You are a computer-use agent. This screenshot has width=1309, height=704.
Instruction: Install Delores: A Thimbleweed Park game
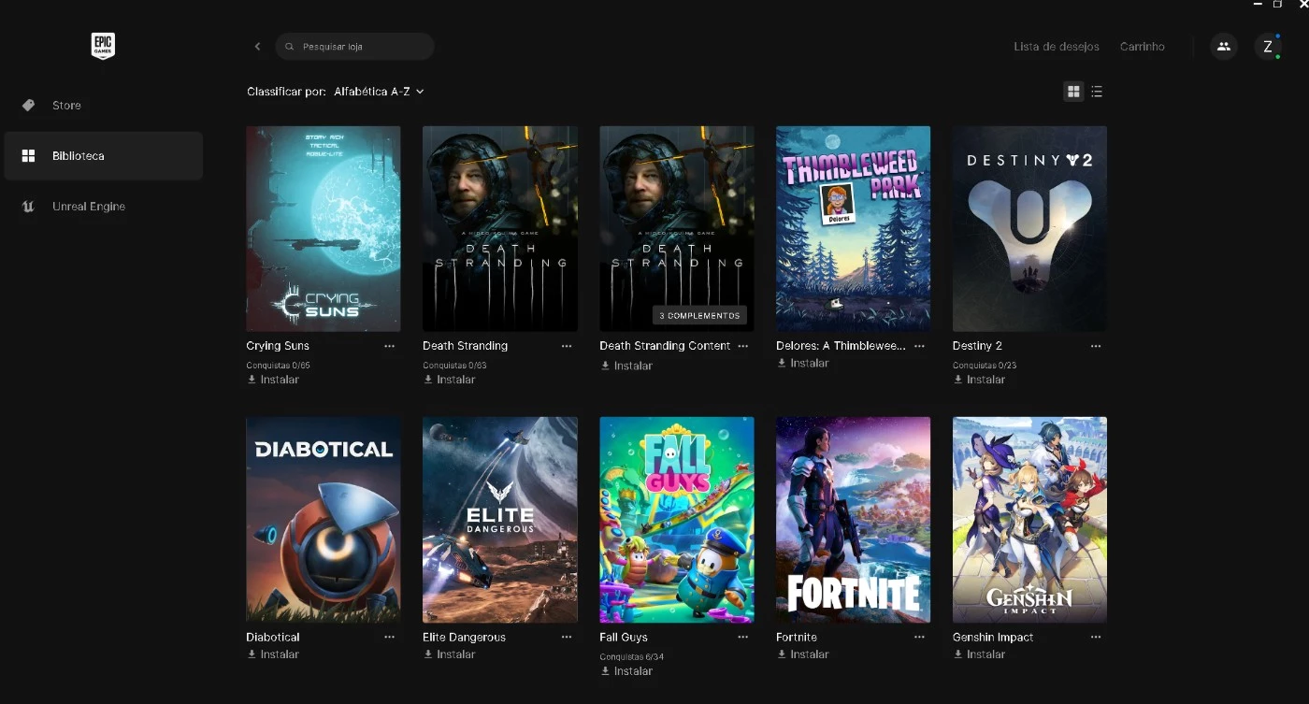pyautogui.click(x=803, y=363)
